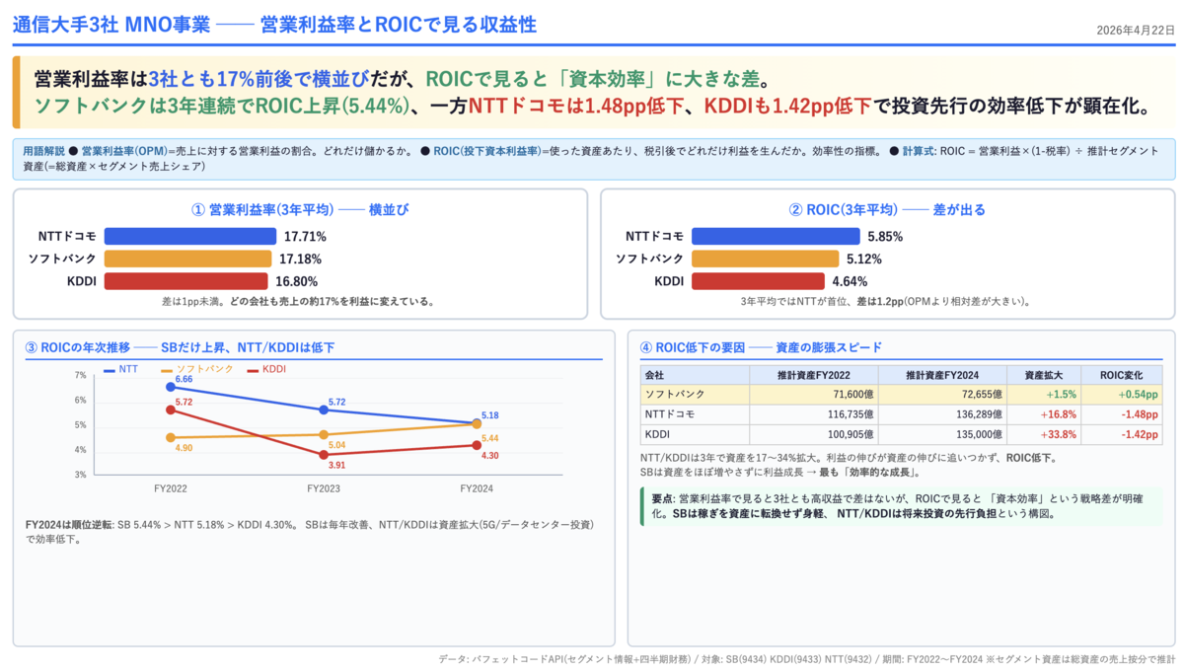Click the 用語解説 glossary label
The width and height of the screenshot is (1184, 671).
coord(42,152)
